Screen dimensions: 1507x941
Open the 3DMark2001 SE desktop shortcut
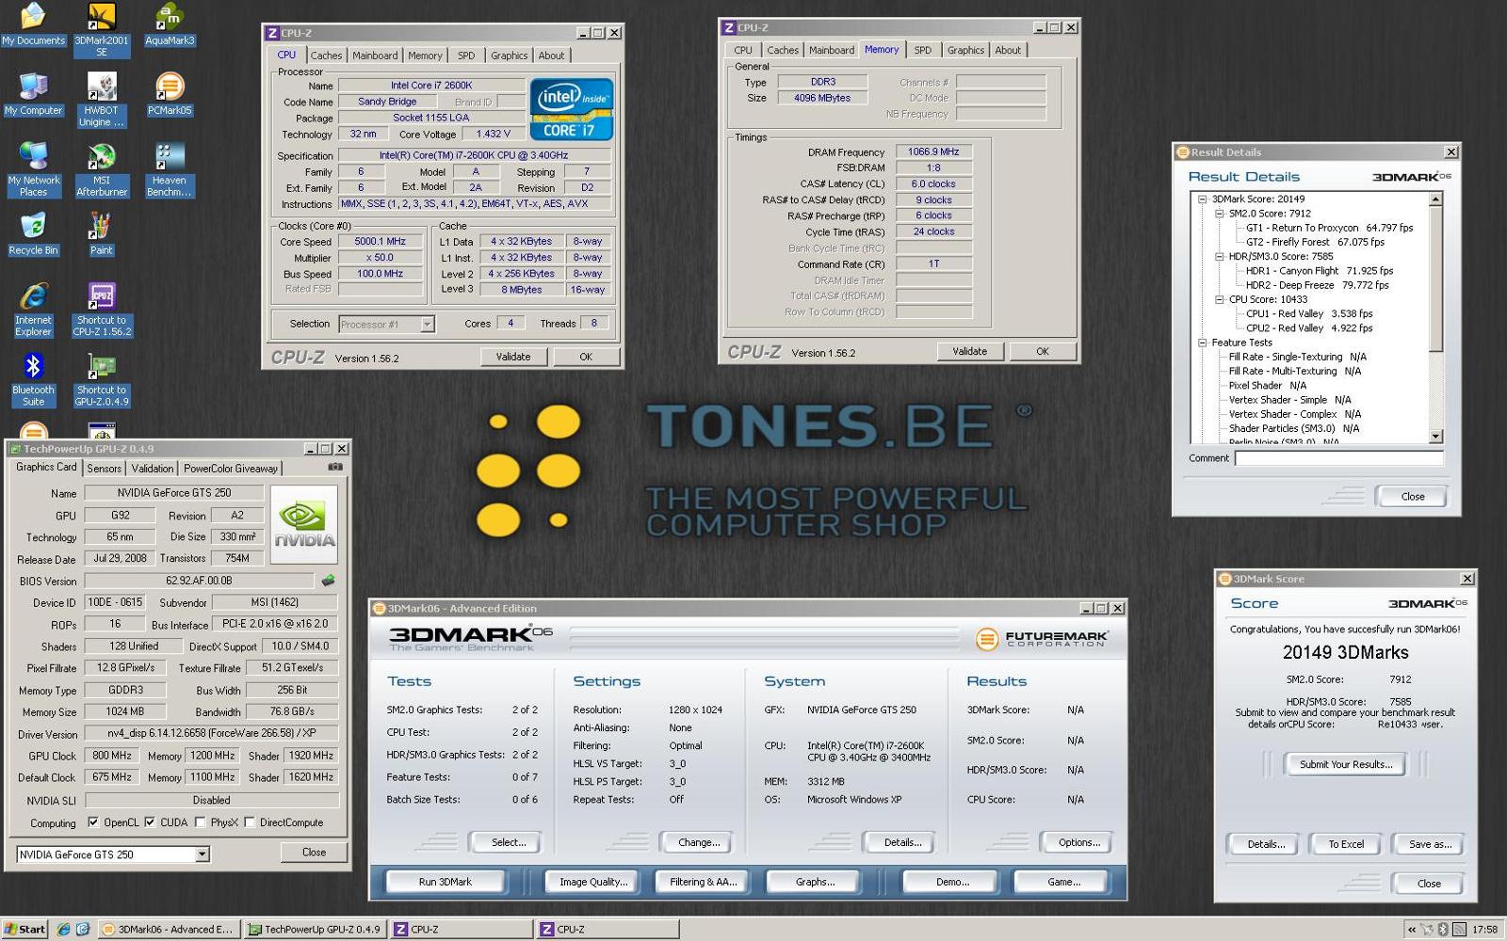pos(102,30)
